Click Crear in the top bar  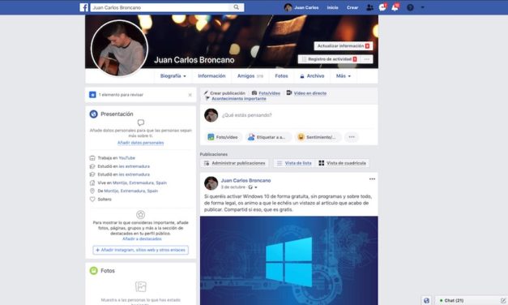tap(352, 7)
